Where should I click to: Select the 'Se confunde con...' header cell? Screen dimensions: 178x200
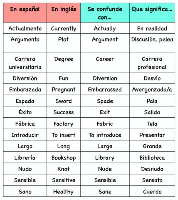105,13
